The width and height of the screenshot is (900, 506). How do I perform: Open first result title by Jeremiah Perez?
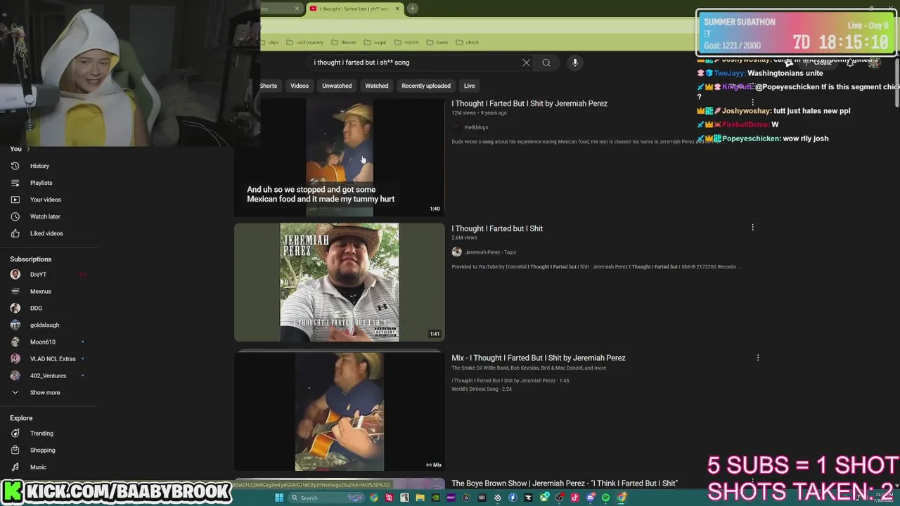click(x=529, y=103)
